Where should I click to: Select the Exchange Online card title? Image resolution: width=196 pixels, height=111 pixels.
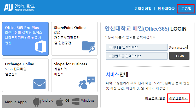[x=20, y=64]
